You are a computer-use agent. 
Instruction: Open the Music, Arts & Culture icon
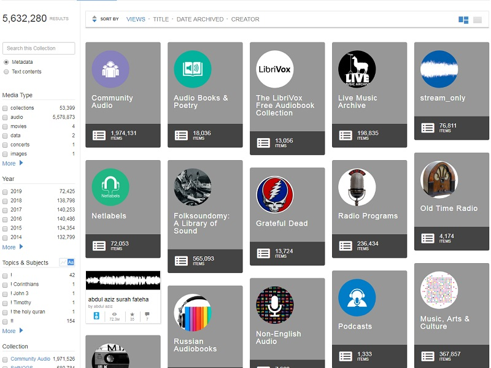coord(439,290)
